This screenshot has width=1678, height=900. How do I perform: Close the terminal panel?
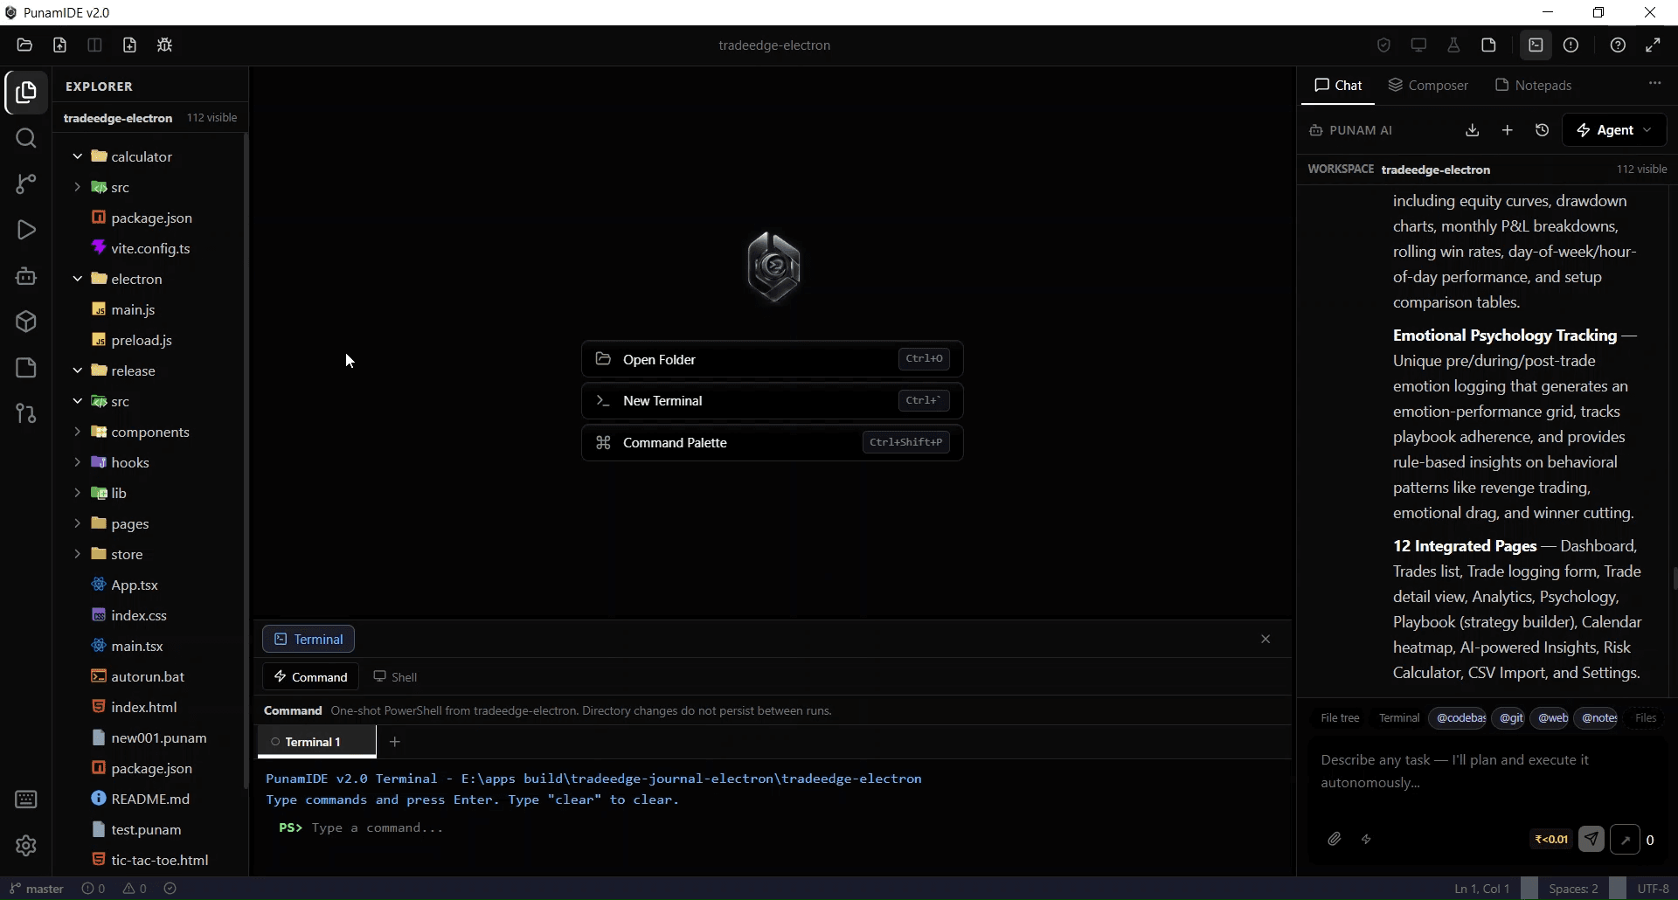[x=1265, y=640]
